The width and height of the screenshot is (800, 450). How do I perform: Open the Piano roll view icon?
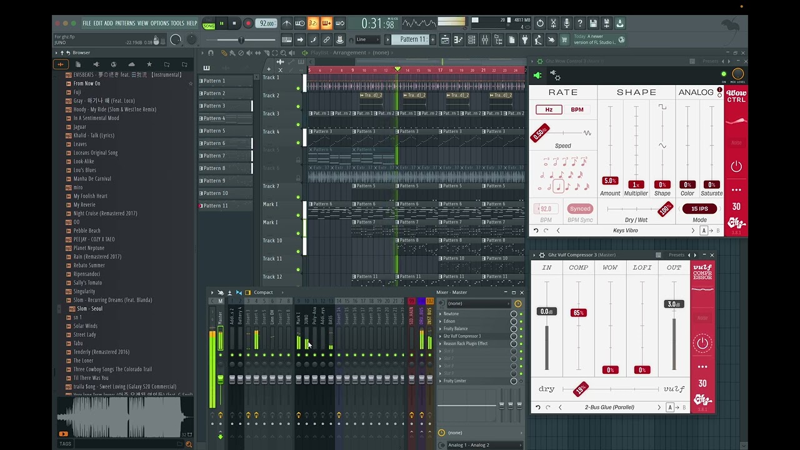coord(458,40)
